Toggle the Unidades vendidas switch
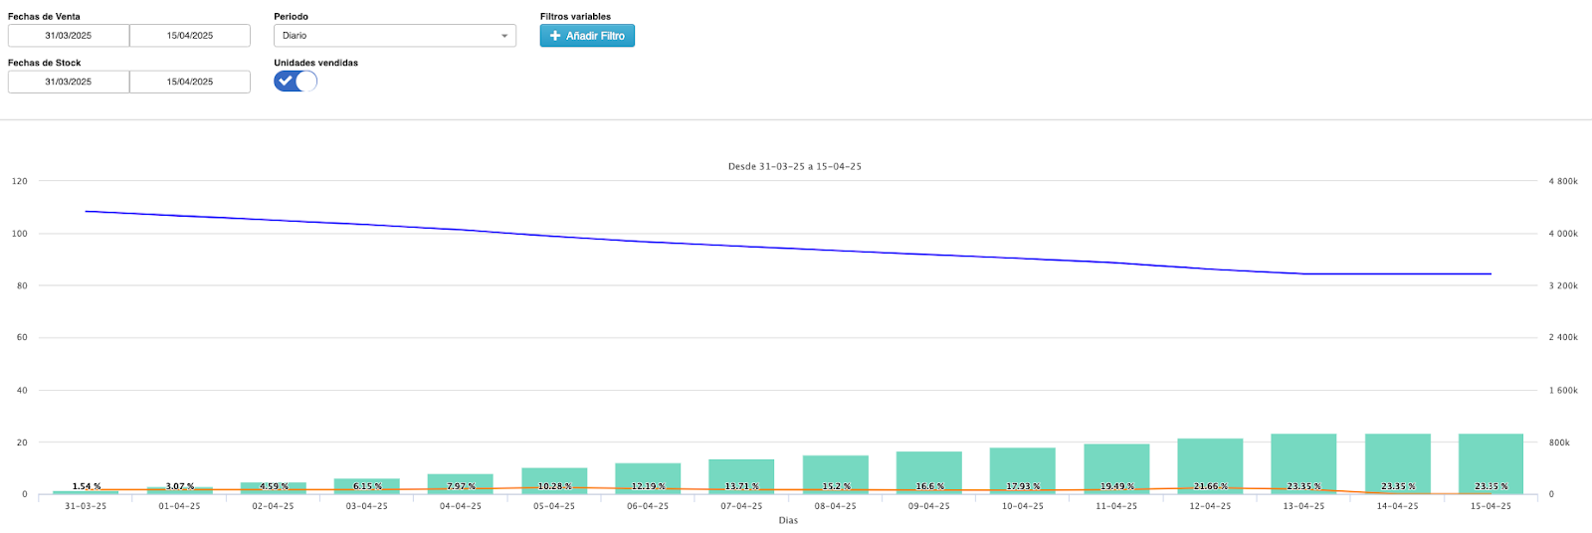 [x=296, y=82]
